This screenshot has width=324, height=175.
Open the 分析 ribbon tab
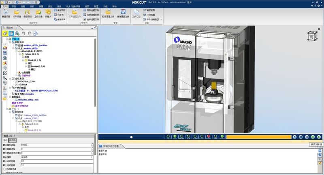pos(32,6)
